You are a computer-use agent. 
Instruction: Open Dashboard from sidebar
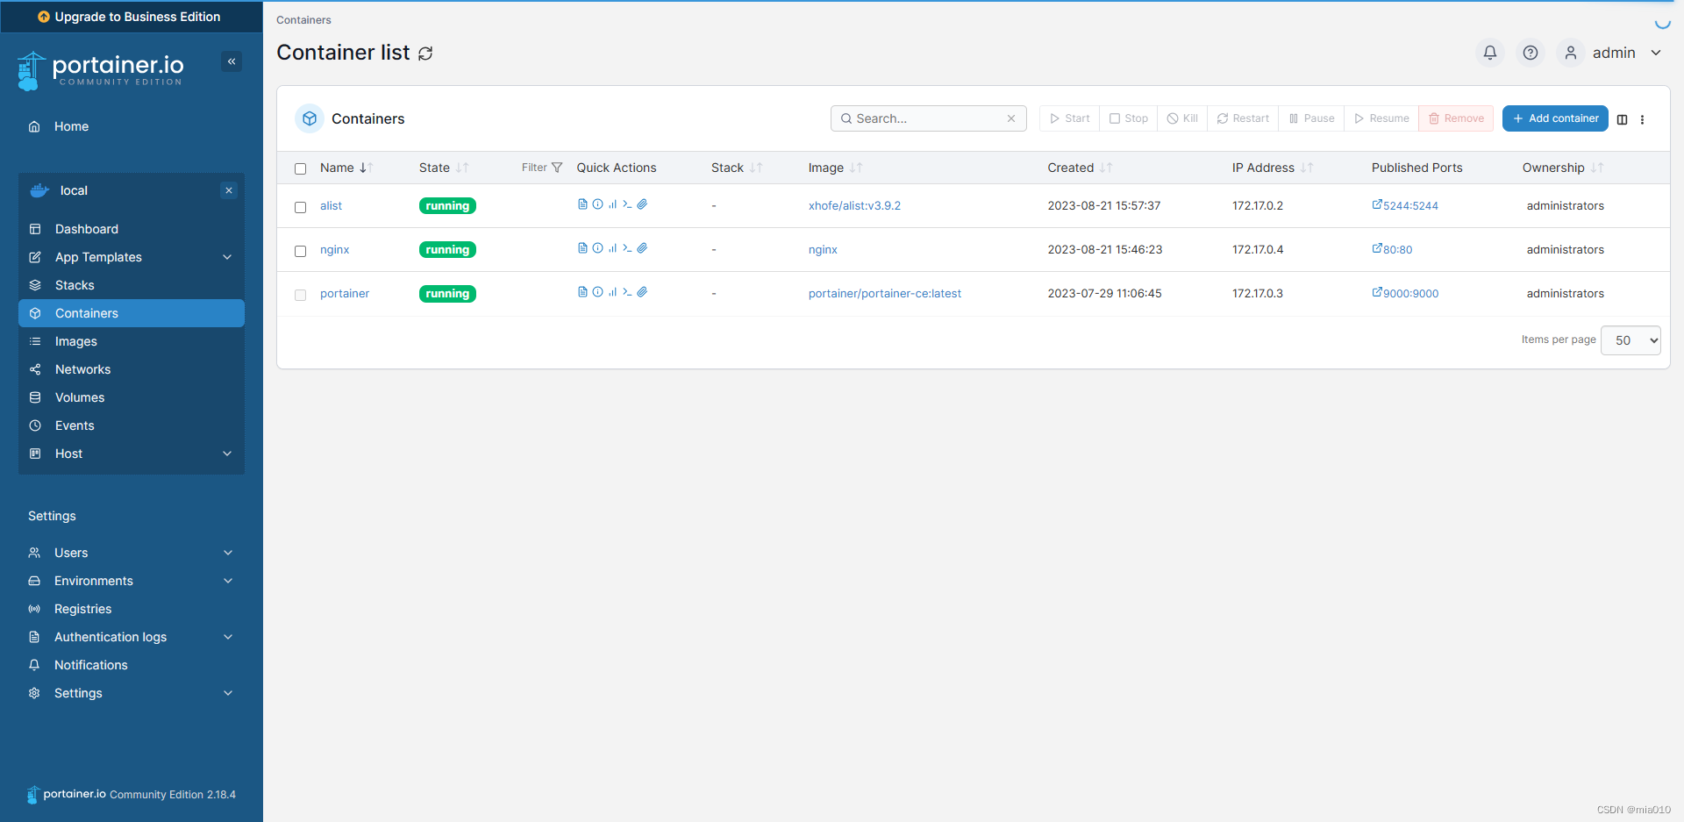(132, 229)
